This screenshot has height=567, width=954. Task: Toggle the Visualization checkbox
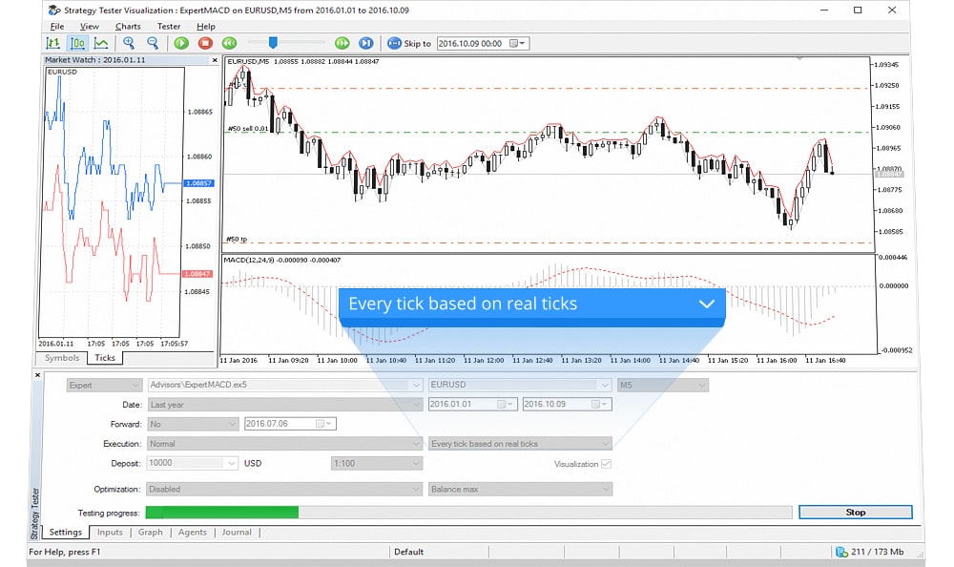(606, 464)
